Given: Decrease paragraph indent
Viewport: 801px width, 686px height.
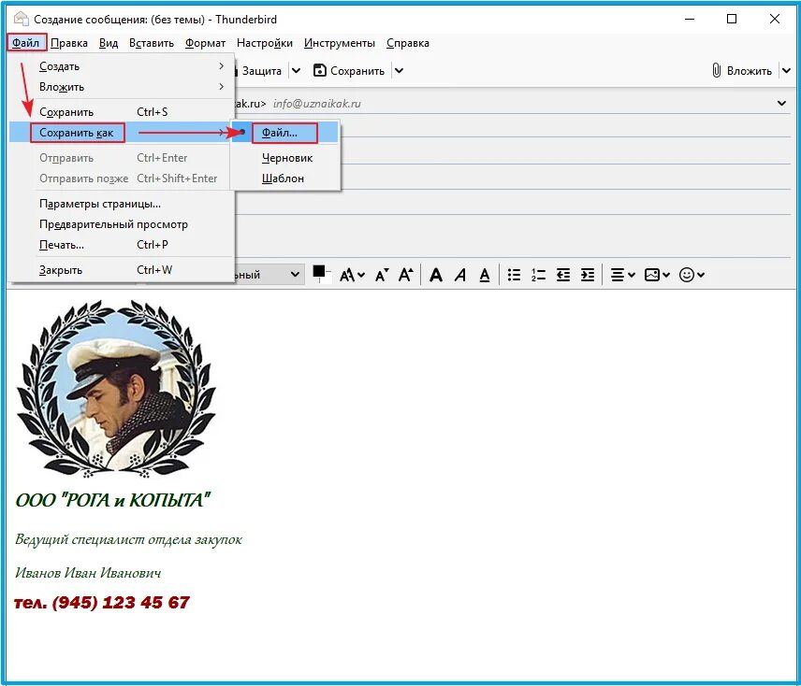Looking at the screenshot, I should pos(562,274).
